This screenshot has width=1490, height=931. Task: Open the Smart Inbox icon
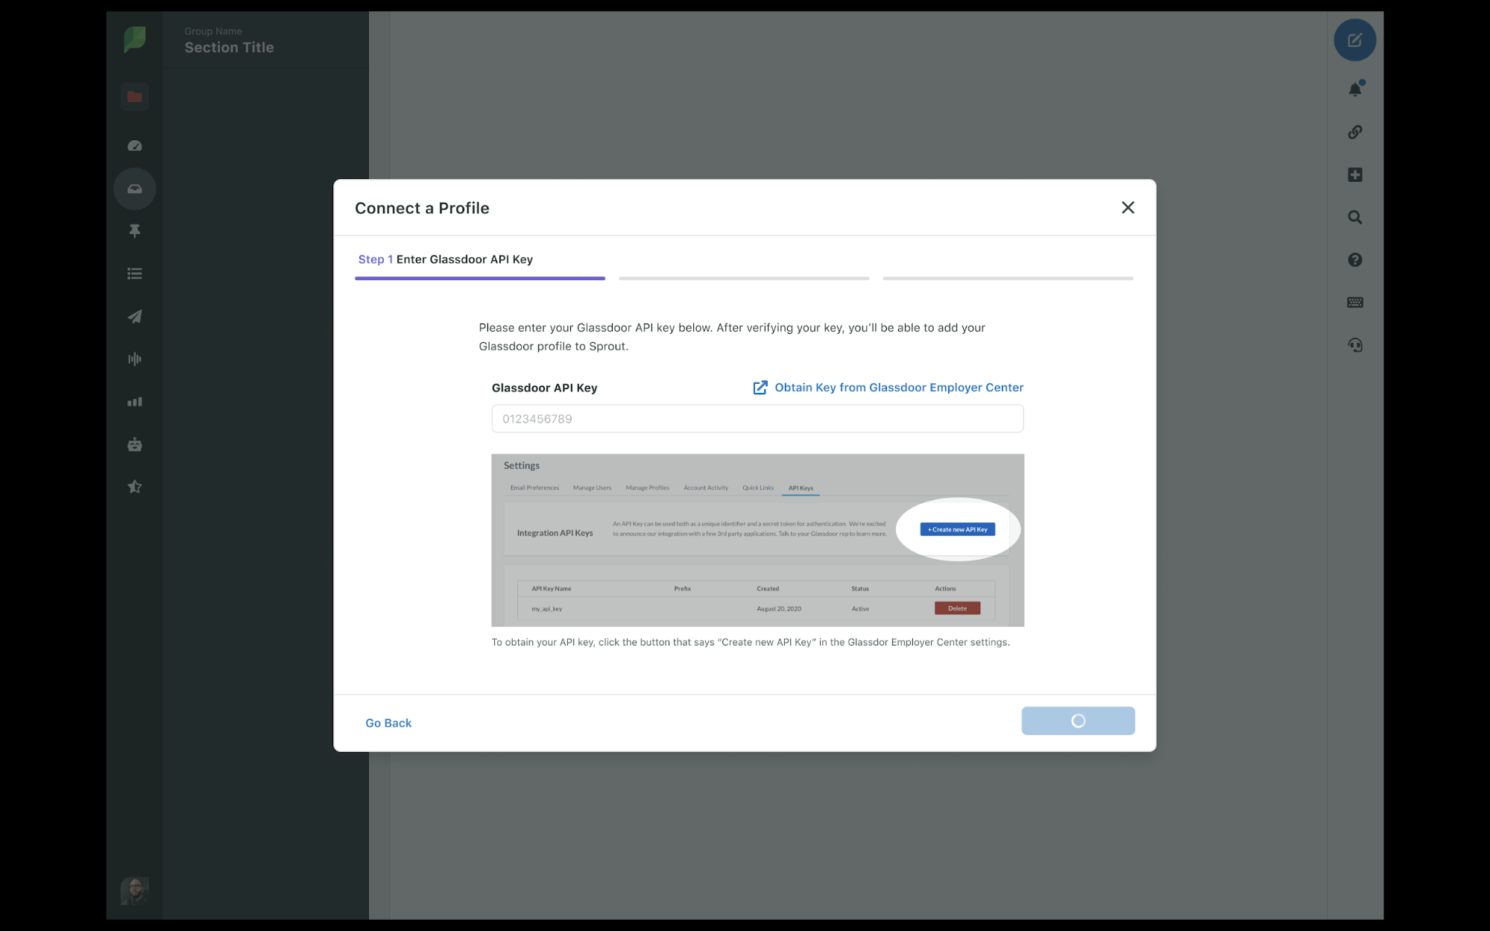(134, 189)
